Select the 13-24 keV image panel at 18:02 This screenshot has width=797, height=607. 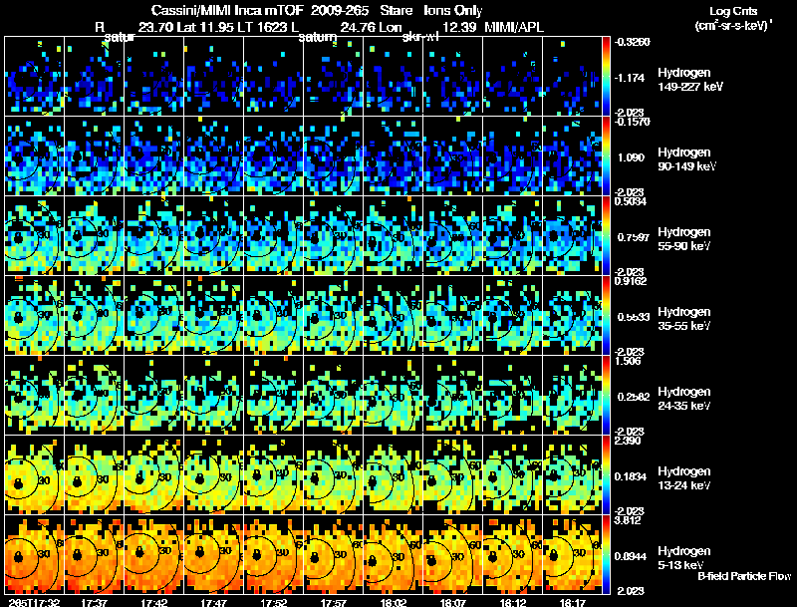tap(393, 474)
